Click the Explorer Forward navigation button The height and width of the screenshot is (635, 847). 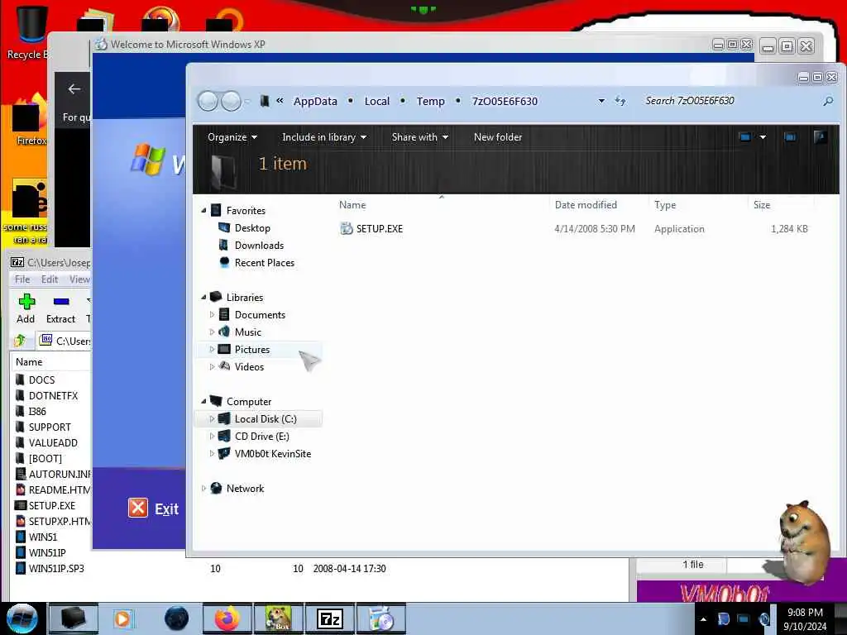[232, 101]
